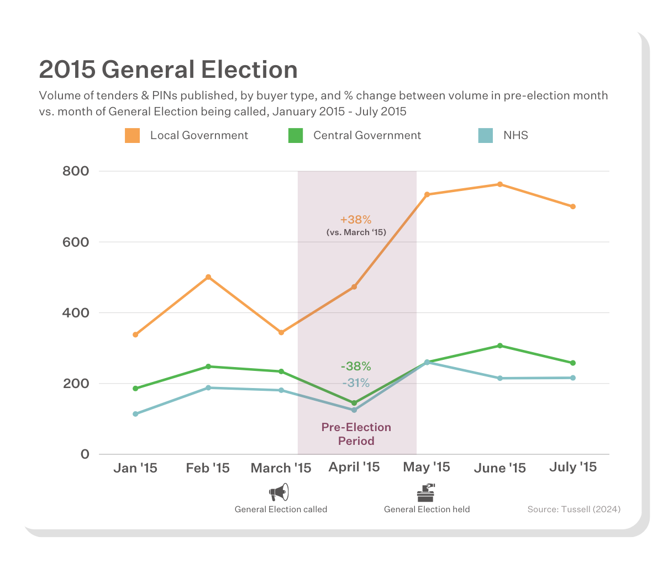663x563 pixels.
Task: Toggle the Central Government legend label
Action: tap(367, 136)
